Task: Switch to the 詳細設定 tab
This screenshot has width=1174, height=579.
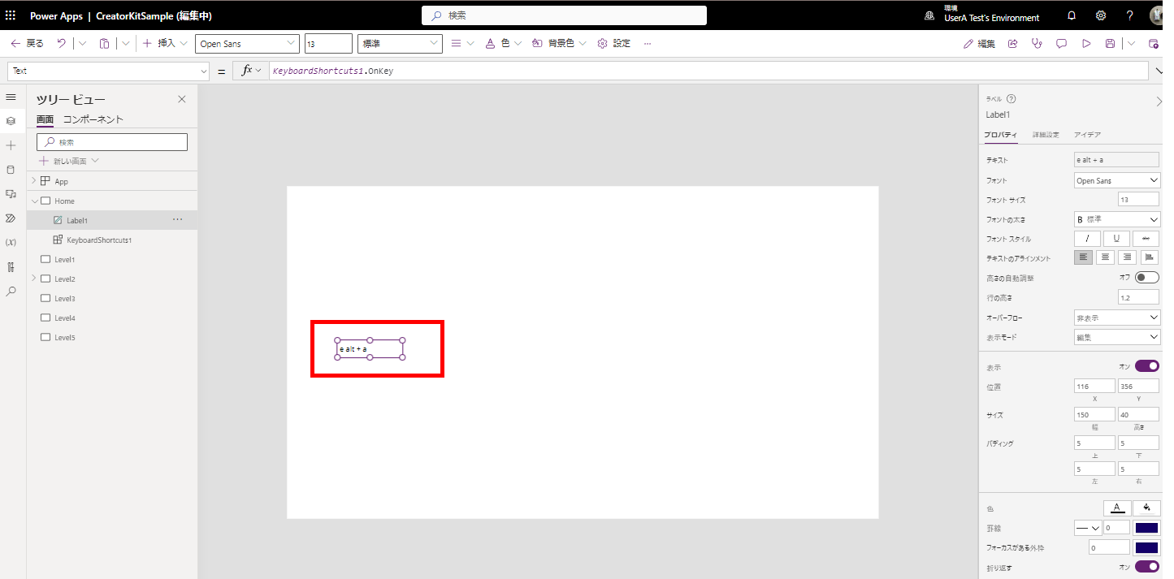Action: click(x=1046, y=135)
